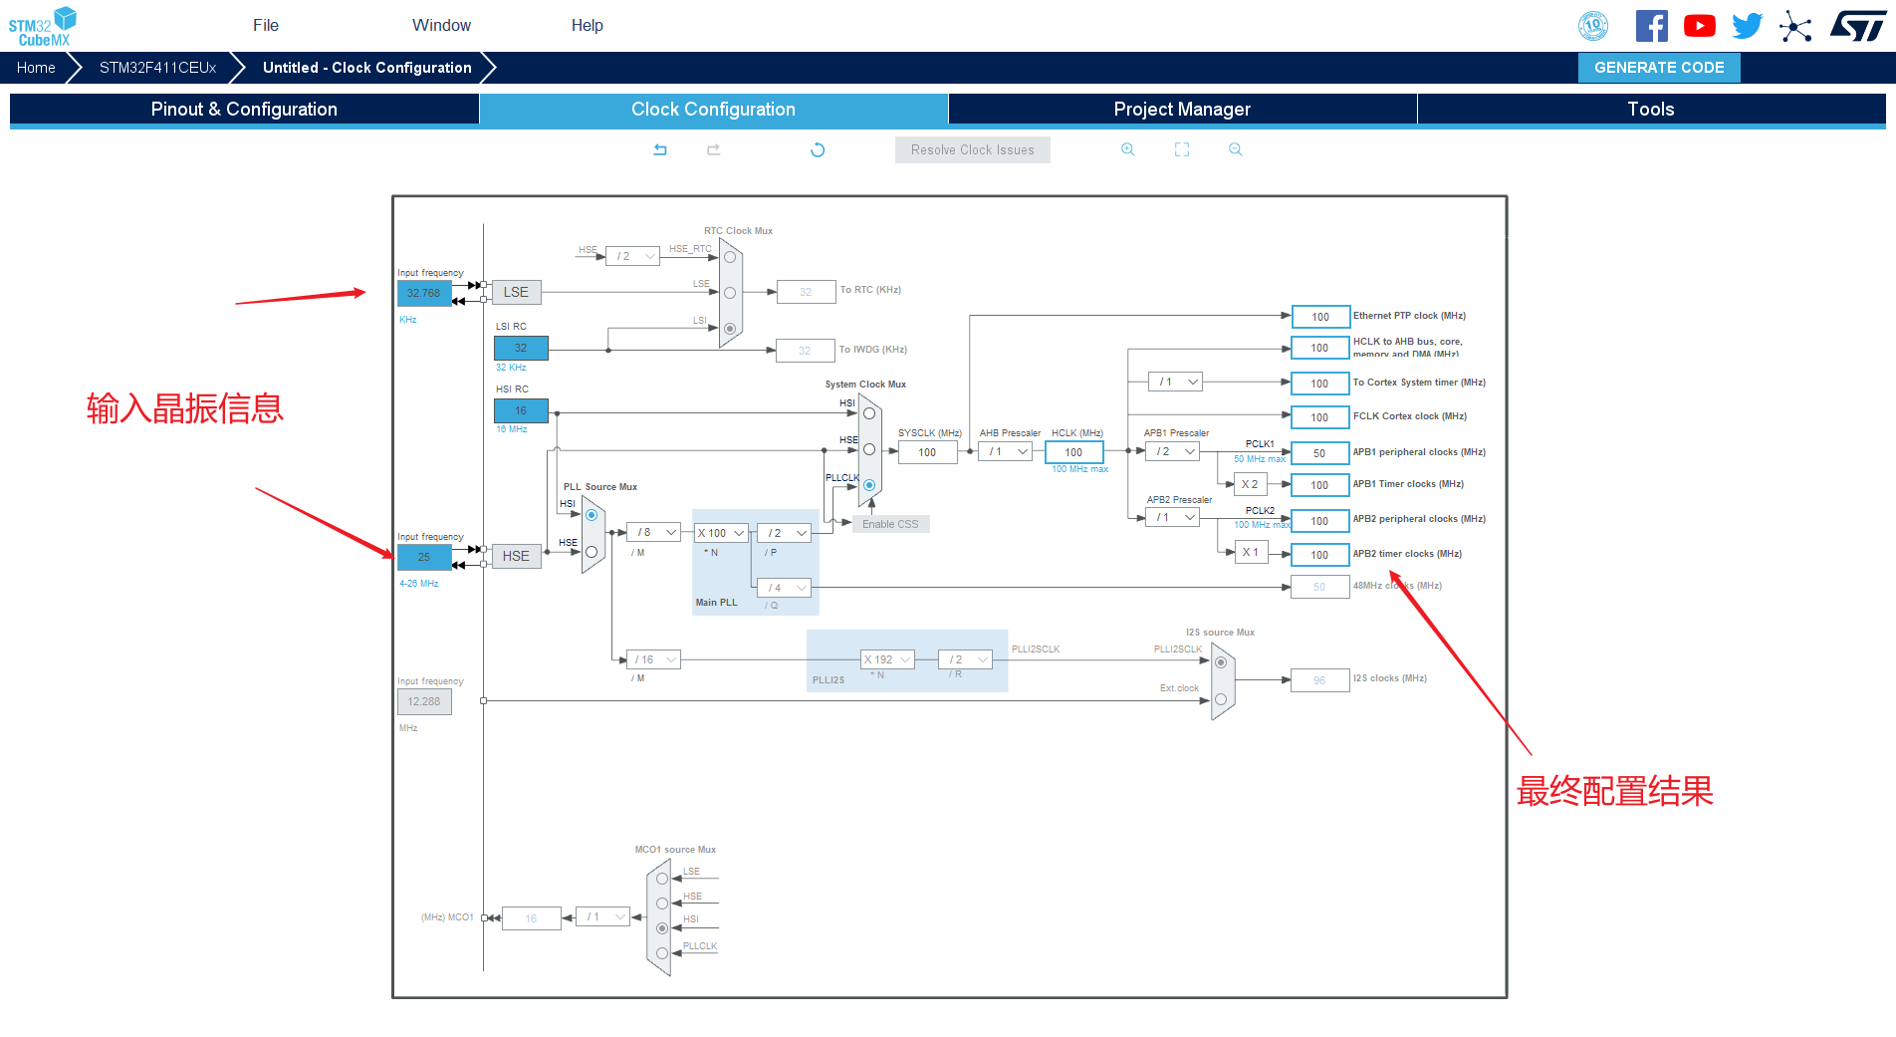Open the YouTube icon link
This screenshot has width=1896, height=1037.
pyautogui.click(x=1700, y=26)
